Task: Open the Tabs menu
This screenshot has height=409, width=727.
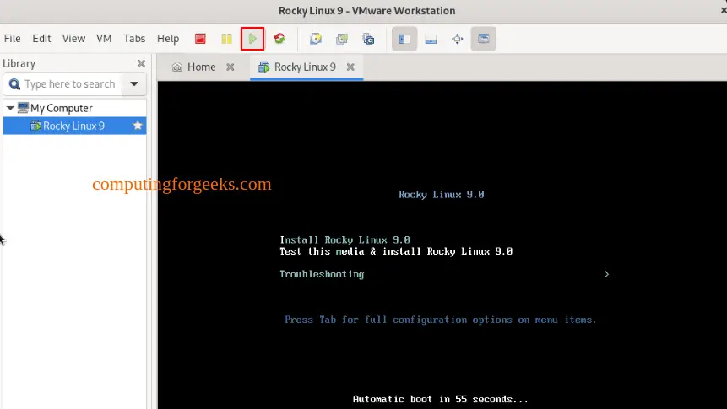Action: (134, 39)
